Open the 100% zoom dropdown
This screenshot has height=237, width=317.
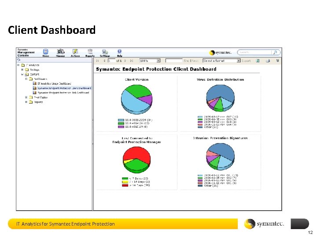[x=150, y=61]
